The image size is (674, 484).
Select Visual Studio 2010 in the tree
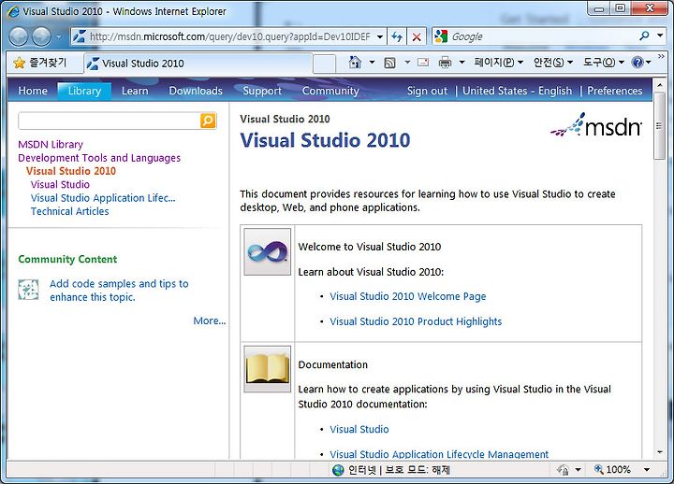pos(71,171)
